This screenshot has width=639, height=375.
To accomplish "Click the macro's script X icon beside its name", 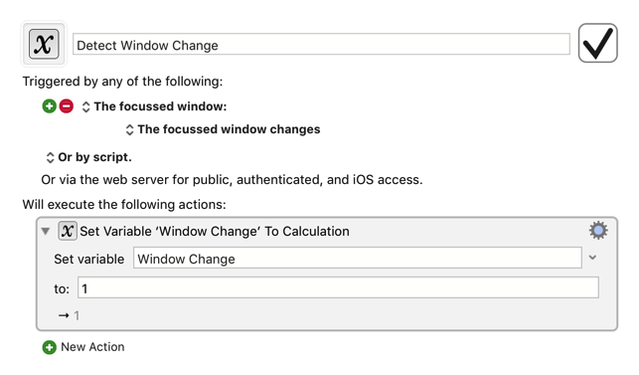I will point(44,44).
